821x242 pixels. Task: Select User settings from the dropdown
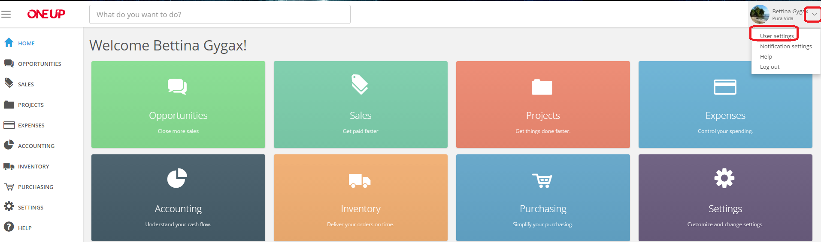[x=777, y=36]
